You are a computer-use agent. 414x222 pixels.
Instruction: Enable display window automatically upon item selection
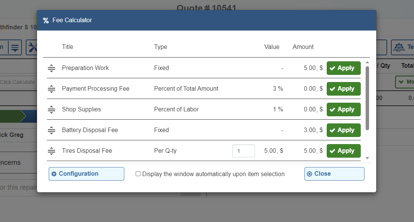(138, 174)
